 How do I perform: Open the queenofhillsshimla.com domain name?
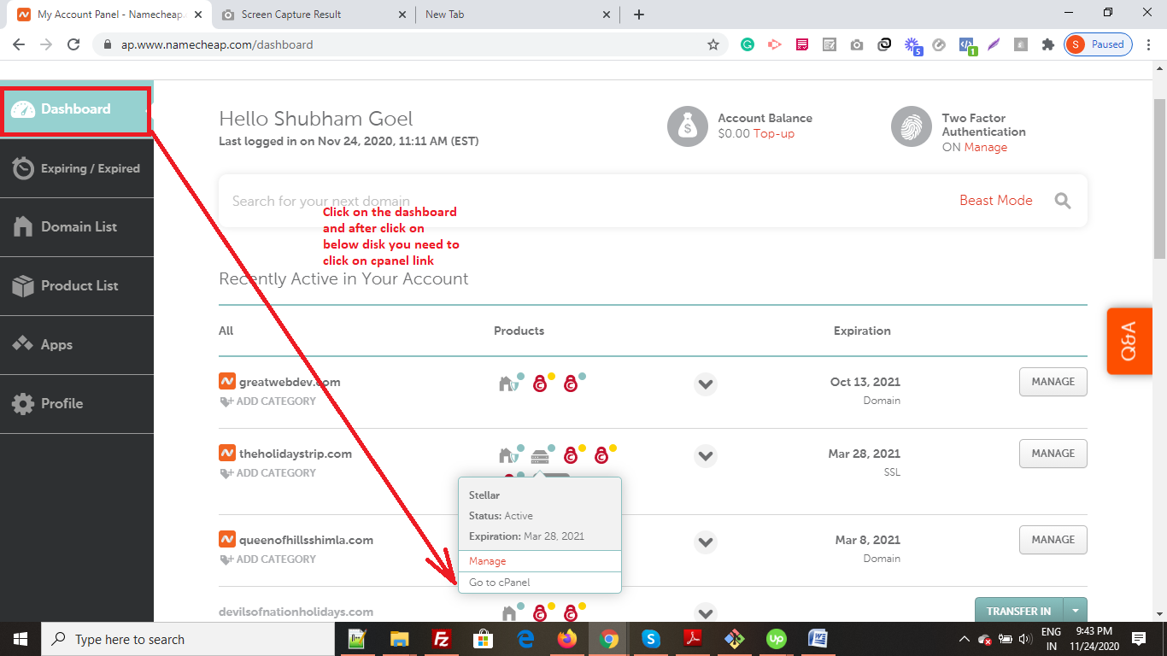[x=306, y=540]
